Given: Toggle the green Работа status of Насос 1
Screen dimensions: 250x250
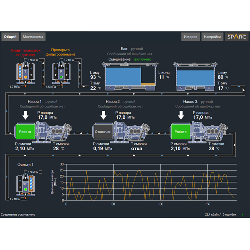Looking at the screenshot, I should (x=25, y=132).
